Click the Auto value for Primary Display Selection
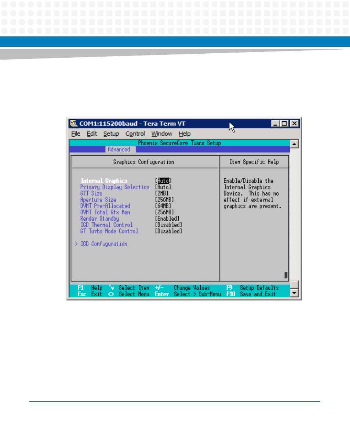The height and width of the screenshot is (421, 350). (x=163, y=187)
